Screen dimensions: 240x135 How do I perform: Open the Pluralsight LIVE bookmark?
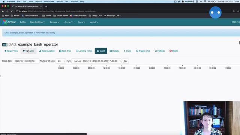click(x=112, y=16)
